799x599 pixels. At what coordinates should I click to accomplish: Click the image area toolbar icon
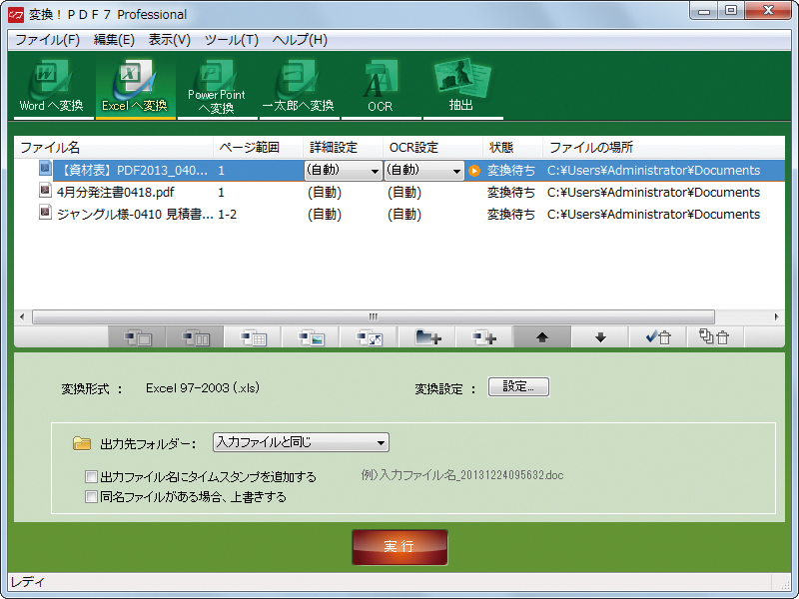[x=311, y=337]
